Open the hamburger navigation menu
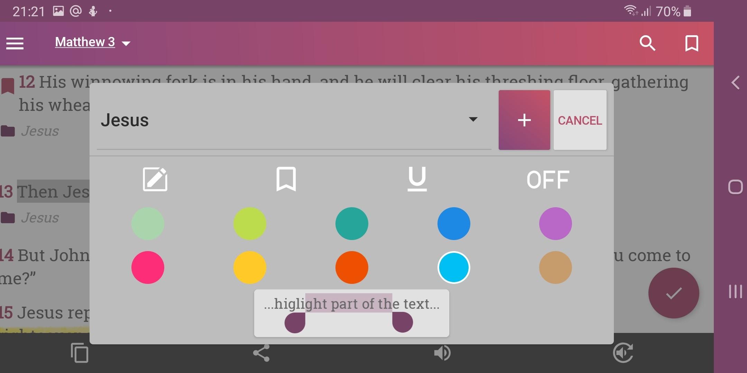Viewport: 747px width, 373px height. tap(15, 44)
